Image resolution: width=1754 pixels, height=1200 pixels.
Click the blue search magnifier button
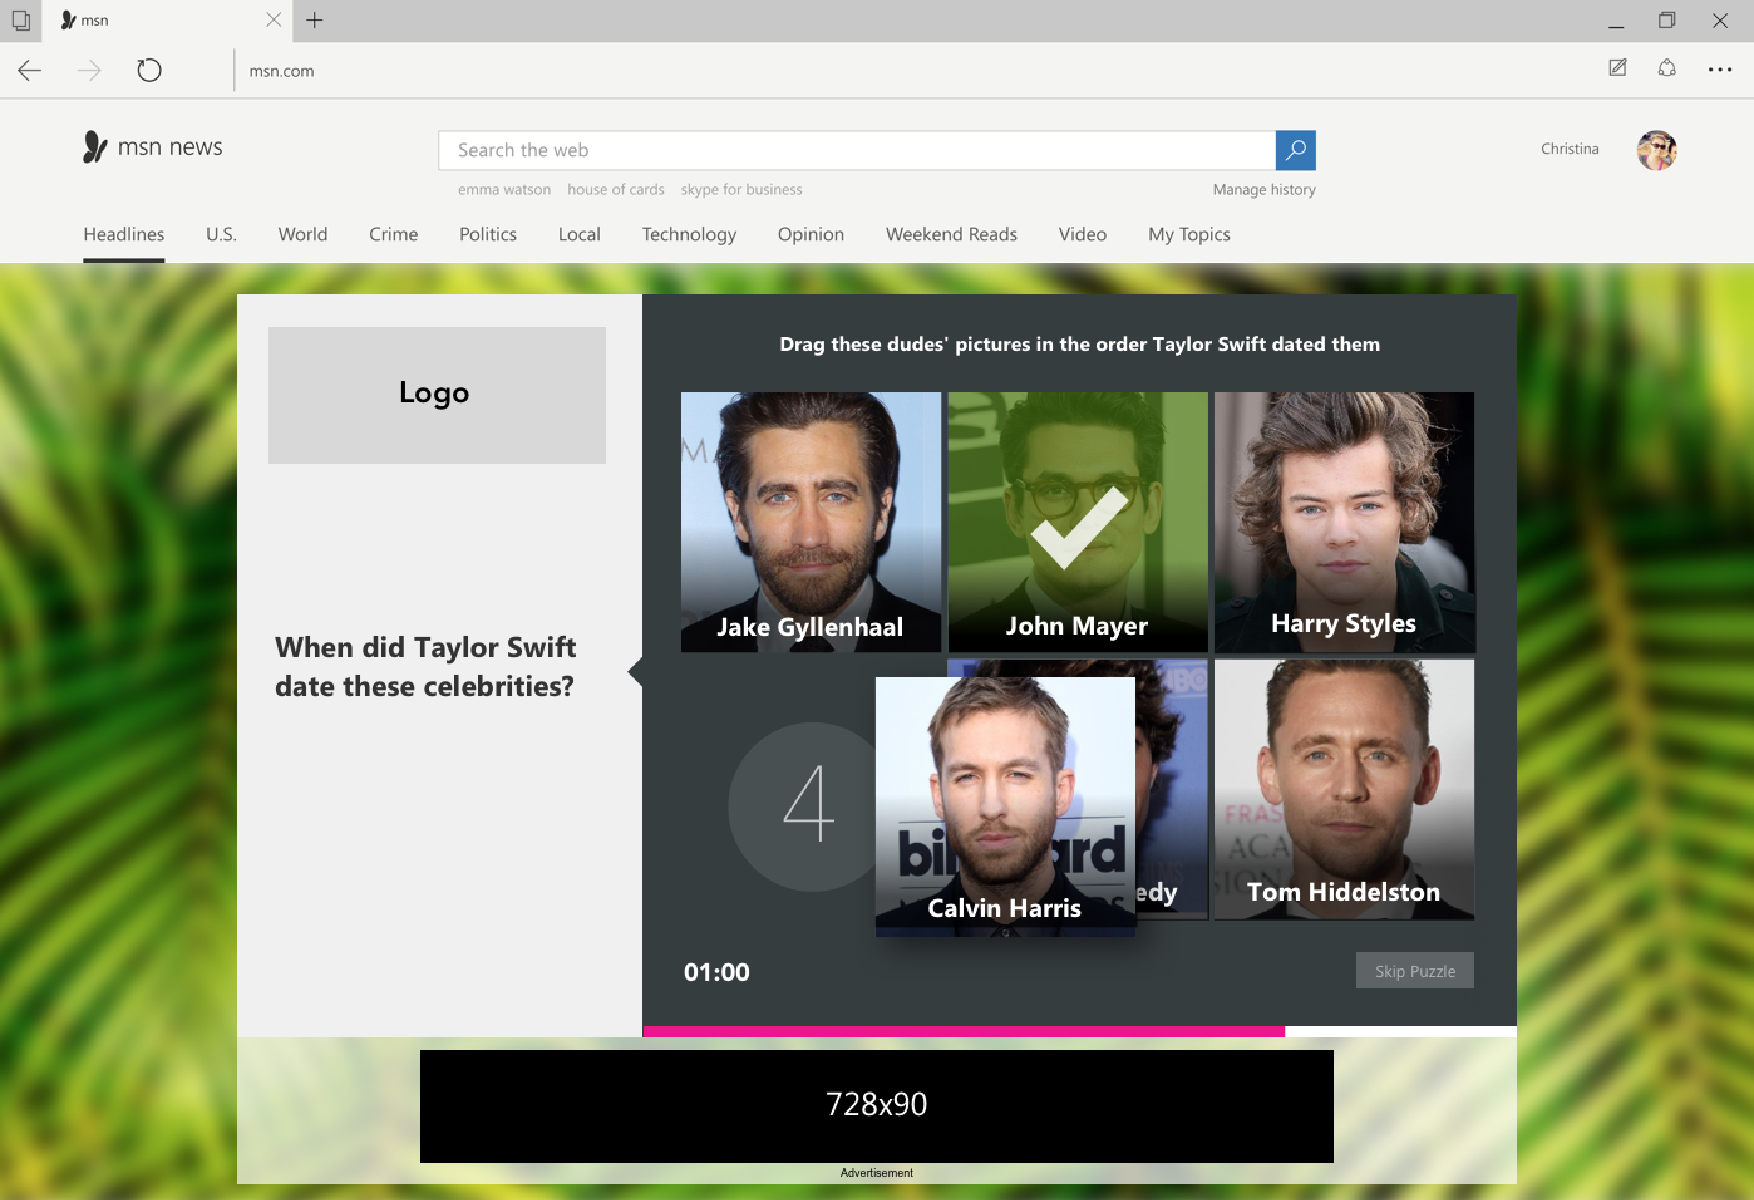click(x=1295, y=150)
